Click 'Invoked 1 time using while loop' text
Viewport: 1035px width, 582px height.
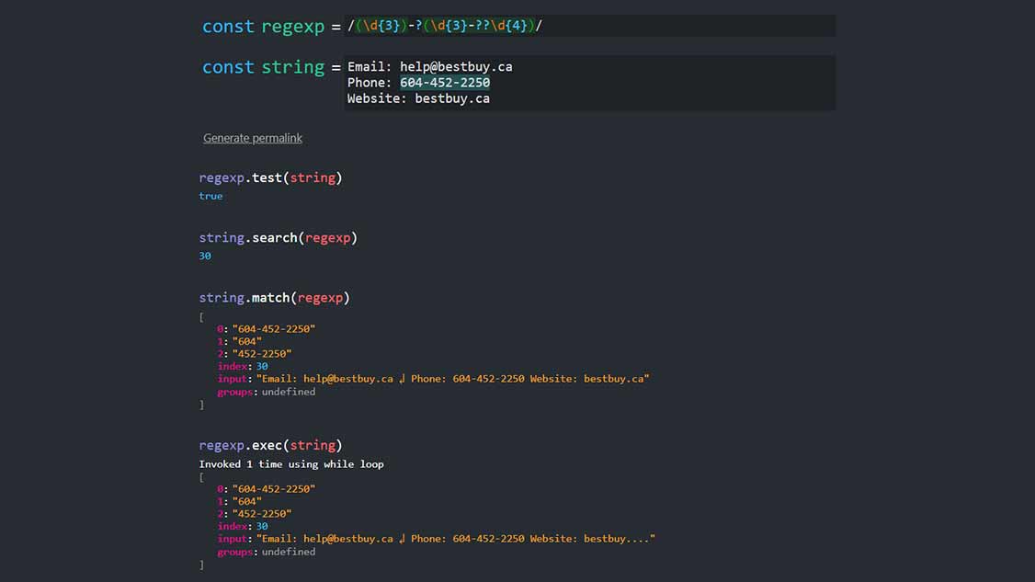pyautogui.click(x=291, y=464)
